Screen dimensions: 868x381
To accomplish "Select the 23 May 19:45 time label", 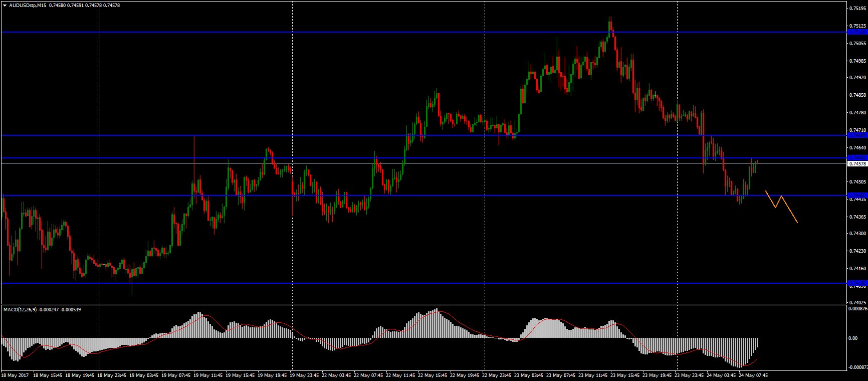I will click(658, 375).
